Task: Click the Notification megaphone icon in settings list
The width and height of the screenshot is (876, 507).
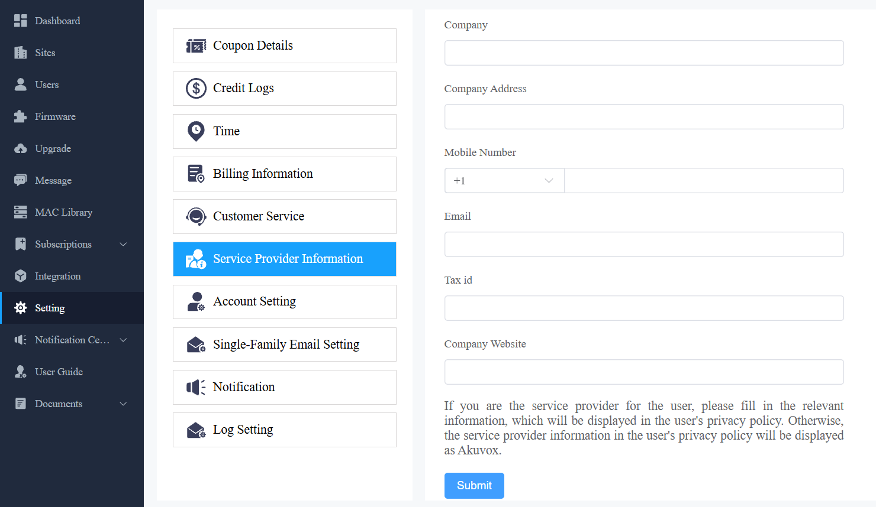Action: [x=196, y=387]
